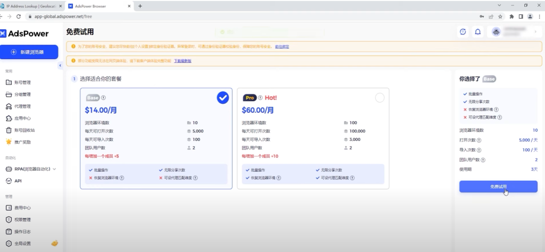Screen dimensions: 545x252
Task: Click the golden promo icon beside 全局设置
Action: [x=55, y=243]
